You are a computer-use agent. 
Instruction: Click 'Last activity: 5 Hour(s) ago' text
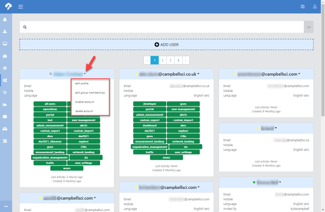[x=67, y=177]
